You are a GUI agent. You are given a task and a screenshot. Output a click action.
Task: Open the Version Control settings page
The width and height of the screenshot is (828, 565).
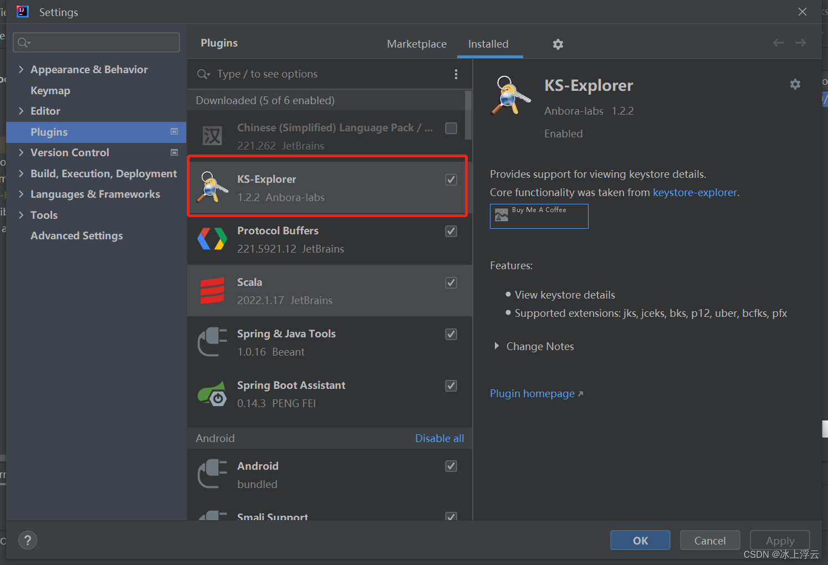click(x=70, y=152)
